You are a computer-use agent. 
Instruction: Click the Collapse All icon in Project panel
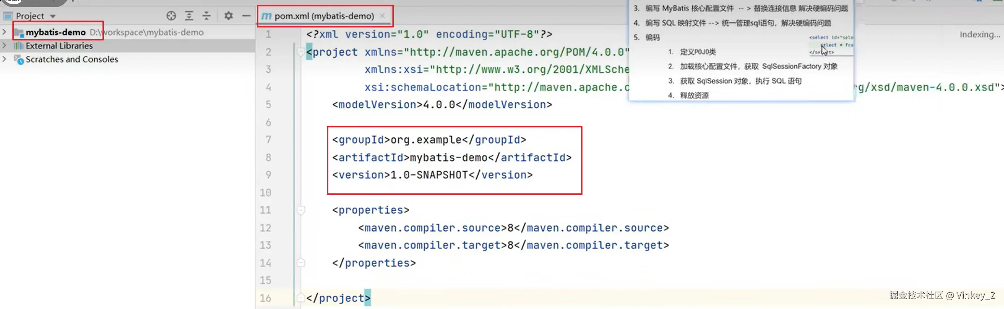207,16
